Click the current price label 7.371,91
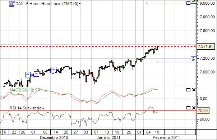The image size is (217, 140). [206, 46]
